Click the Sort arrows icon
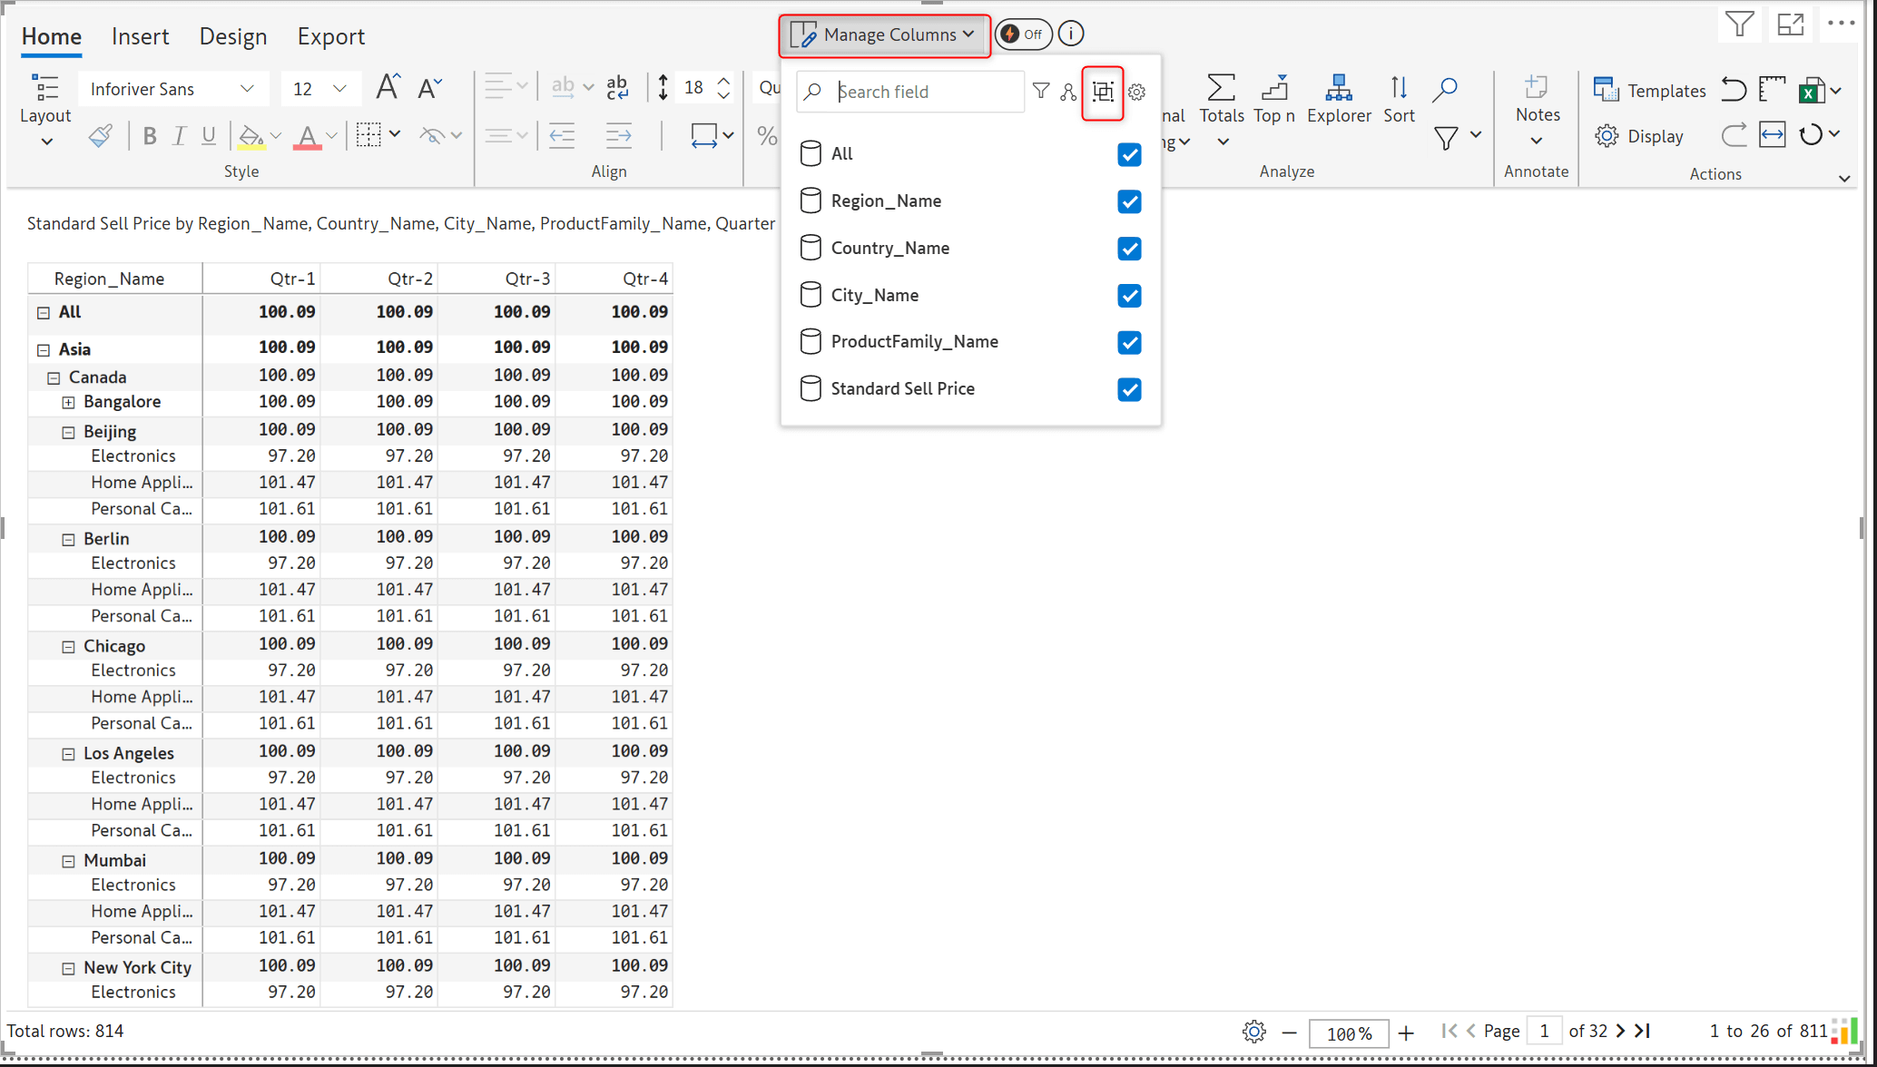This screenshot has width=1877, height=1067. (x=1398, y=89)
